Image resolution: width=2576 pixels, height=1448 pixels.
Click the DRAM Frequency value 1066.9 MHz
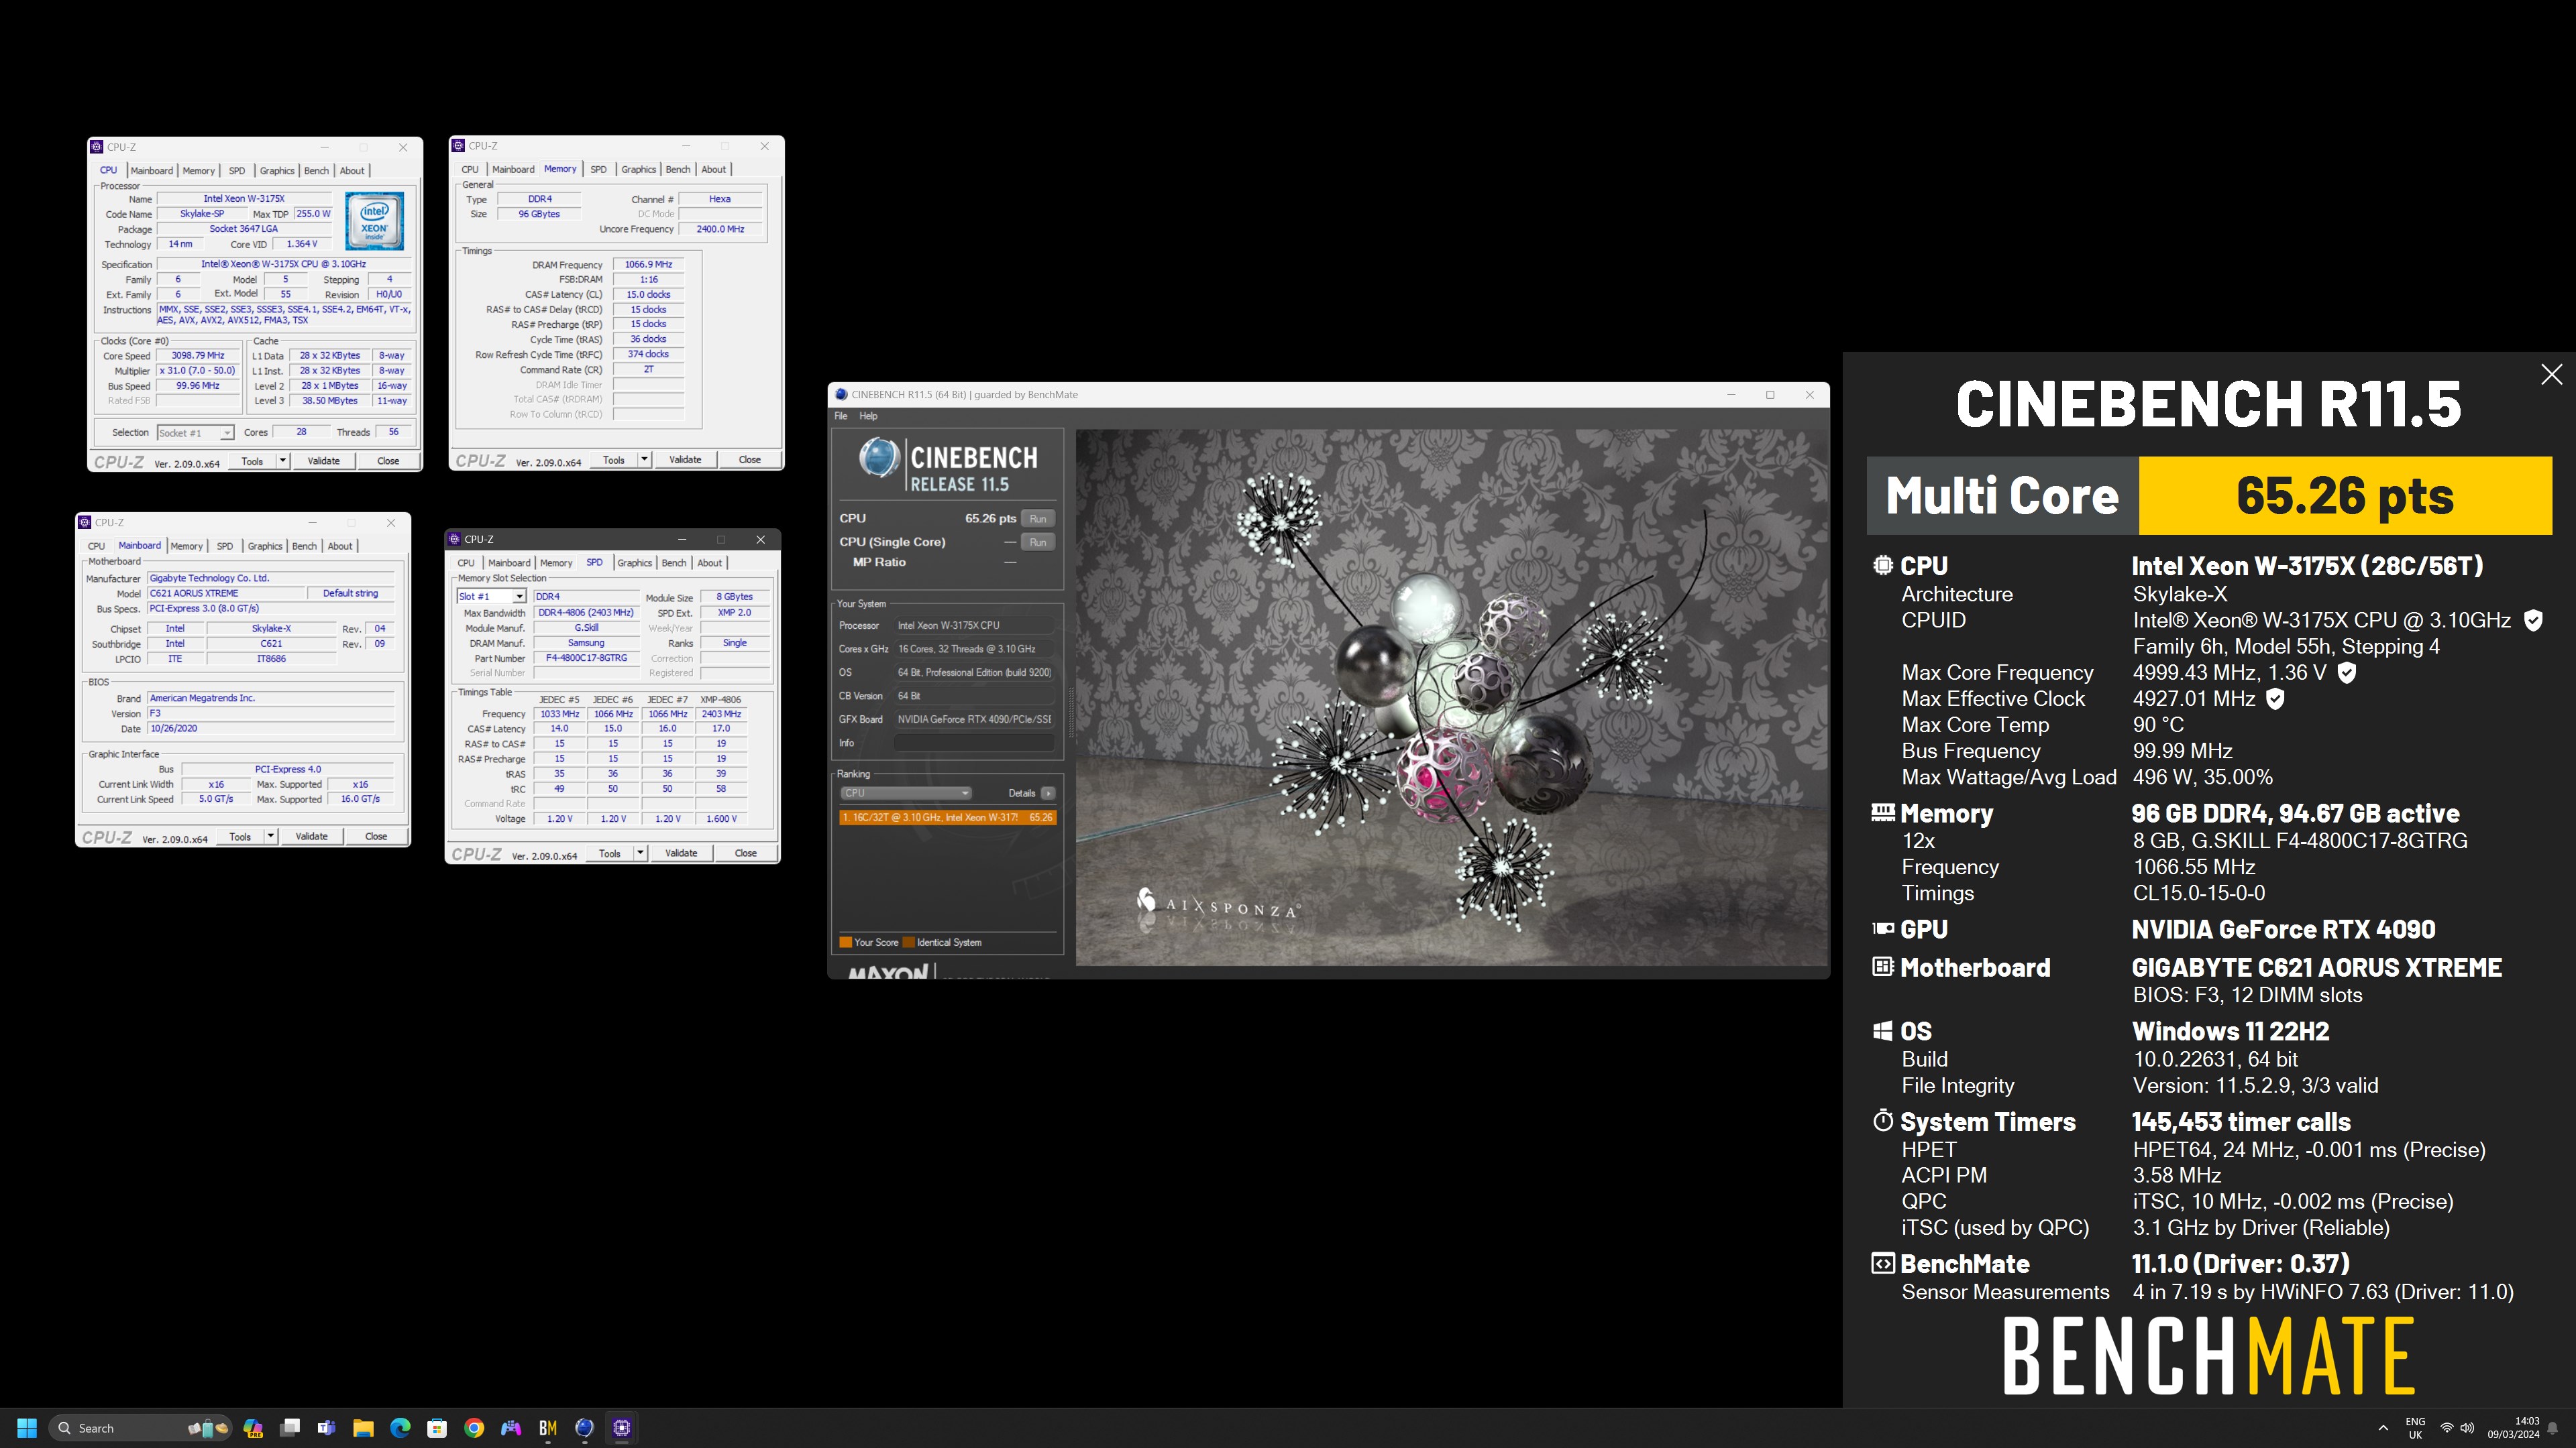(648, 265)
